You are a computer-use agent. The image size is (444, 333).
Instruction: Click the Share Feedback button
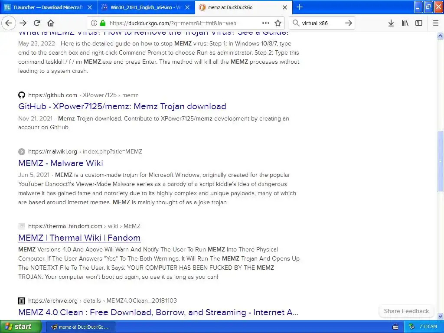pos(406,311)
